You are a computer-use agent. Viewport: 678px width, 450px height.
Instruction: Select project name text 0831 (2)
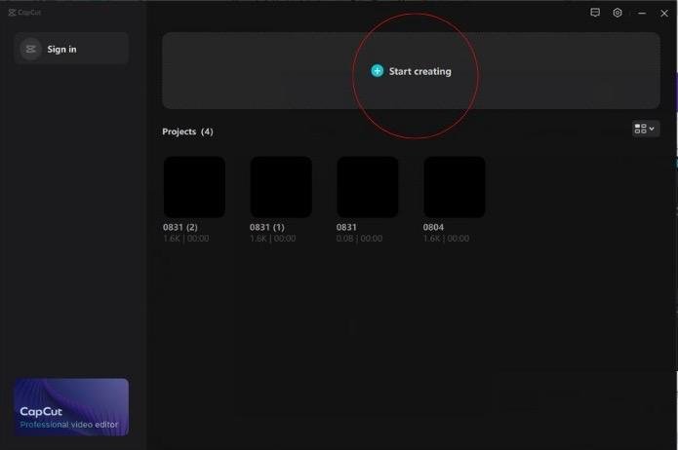click(x=180, y=227)
